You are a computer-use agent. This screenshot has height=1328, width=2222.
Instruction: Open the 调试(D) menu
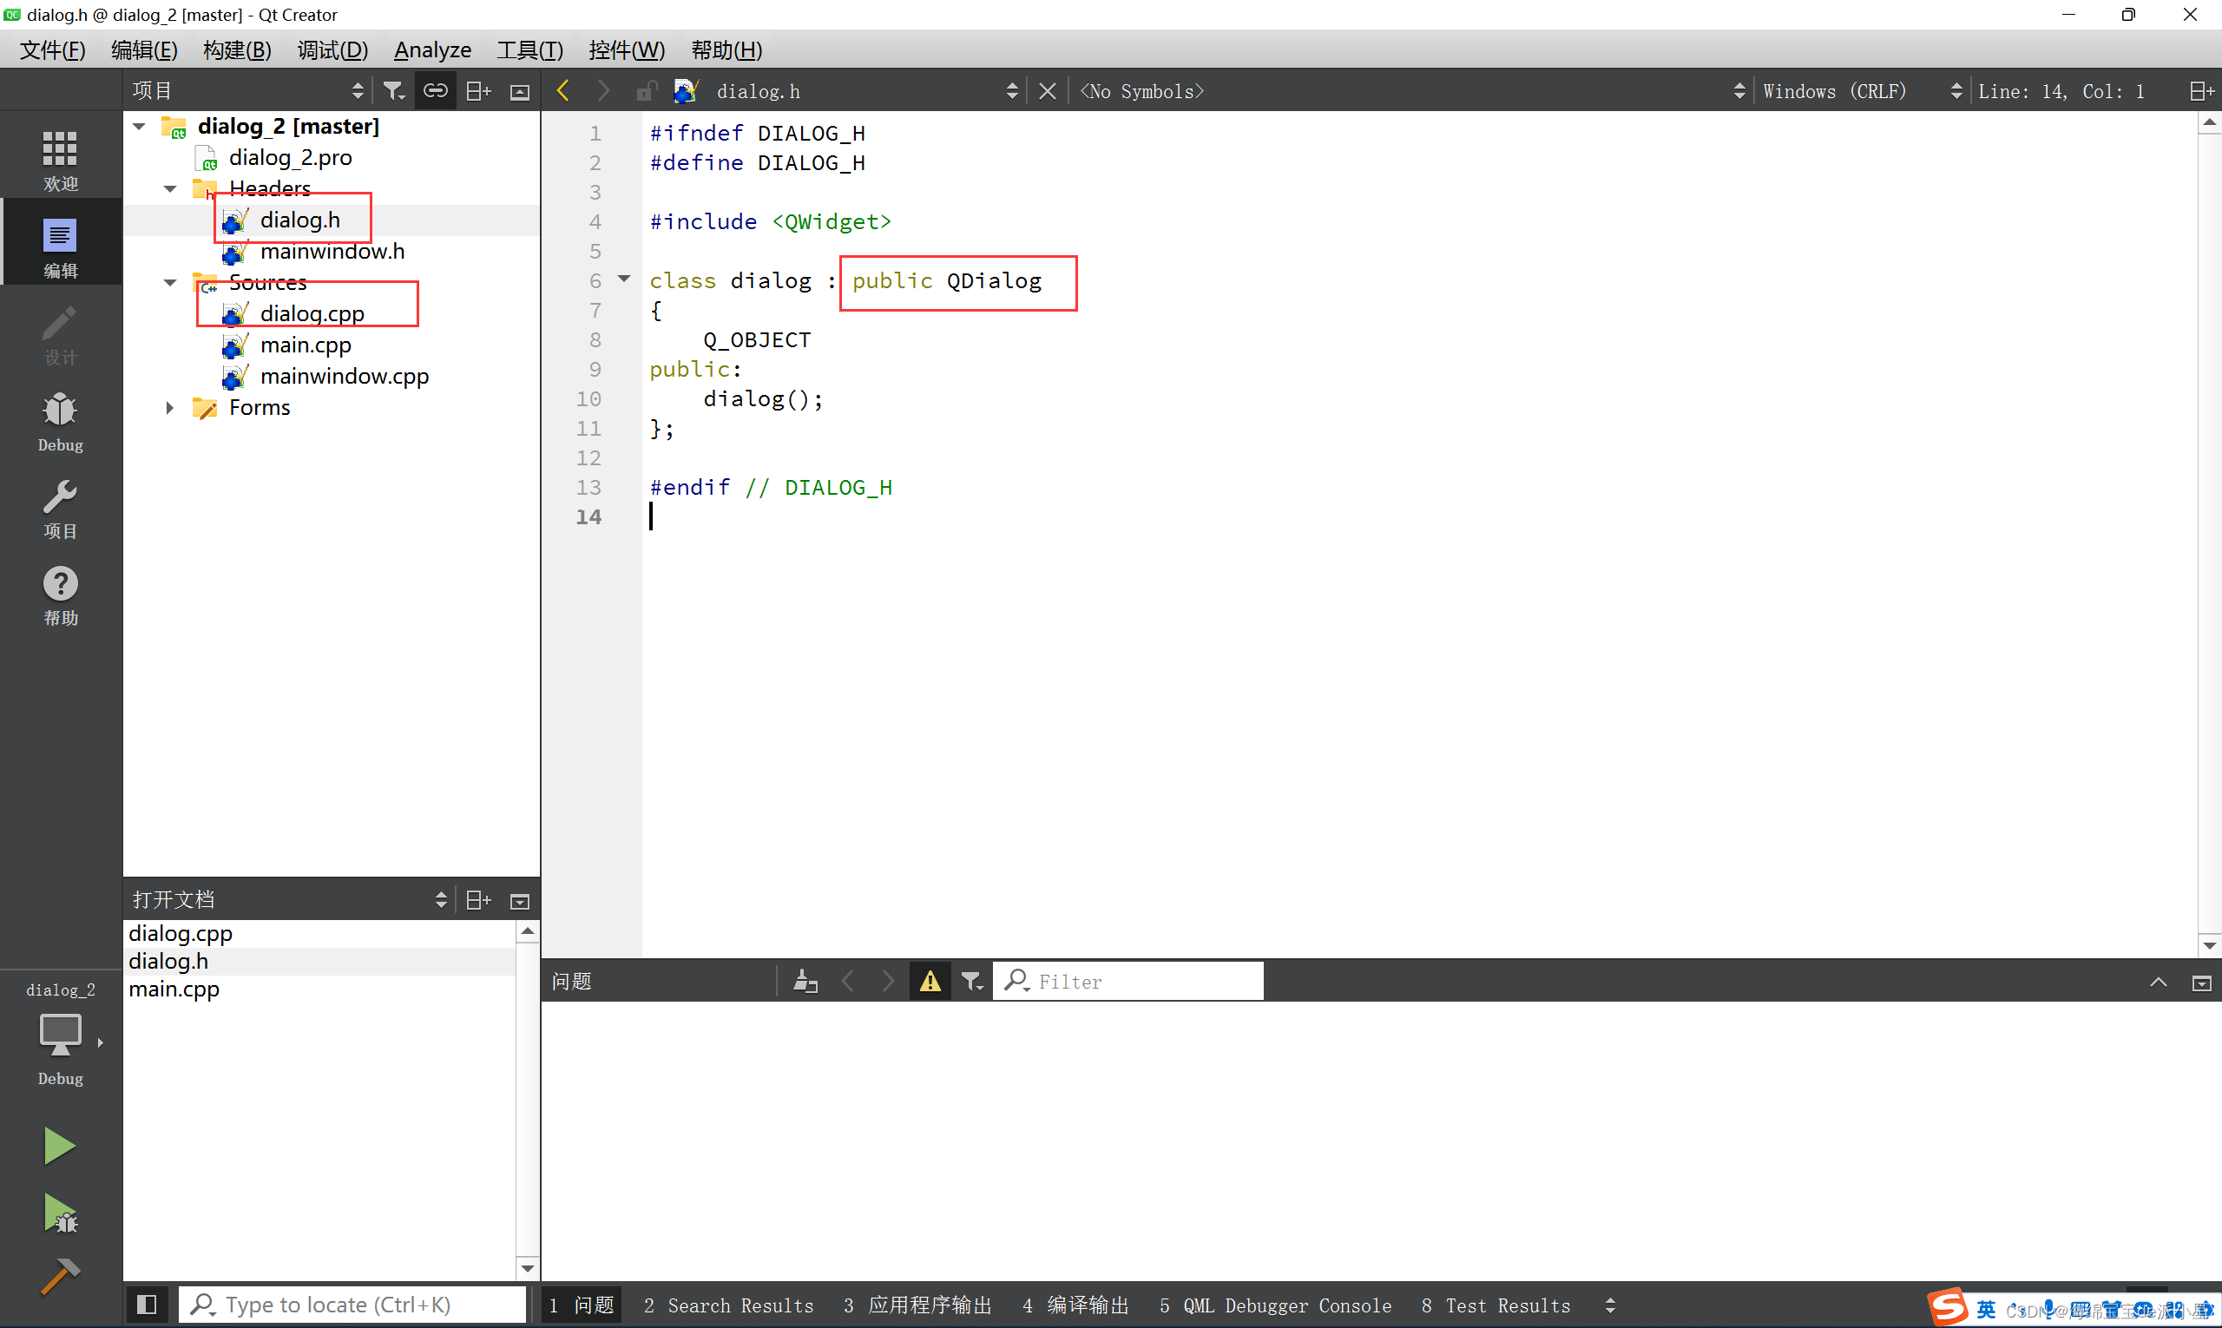(332, 50)
